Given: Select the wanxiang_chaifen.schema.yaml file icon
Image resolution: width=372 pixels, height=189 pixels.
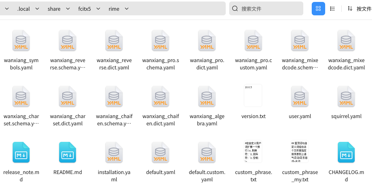Looking at the screenshot, I should point(114,96).
